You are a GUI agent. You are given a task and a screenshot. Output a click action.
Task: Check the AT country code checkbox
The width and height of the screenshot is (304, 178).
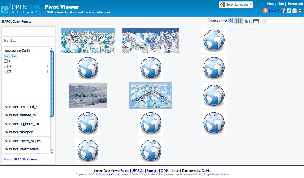[x=6, y=61]
